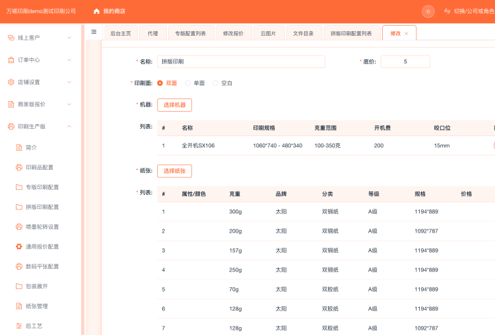Switch to the 云图片 tab
The height and width of the screenshot is (335, 495).
tap(269, 33)
